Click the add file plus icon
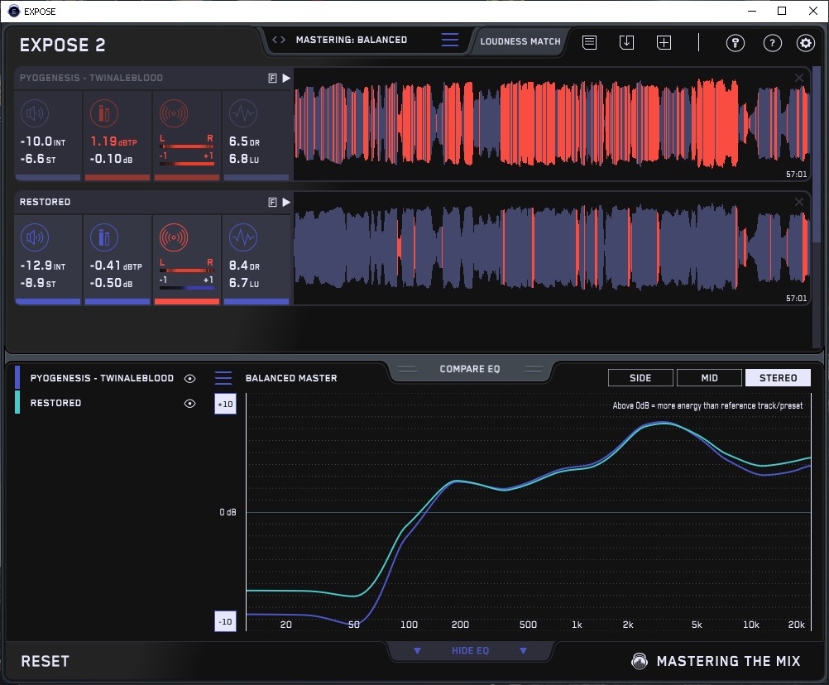 pos(664,43)
